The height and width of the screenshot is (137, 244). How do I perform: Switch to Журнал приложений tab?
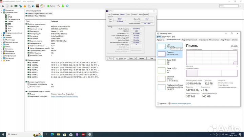coord(189,40)
